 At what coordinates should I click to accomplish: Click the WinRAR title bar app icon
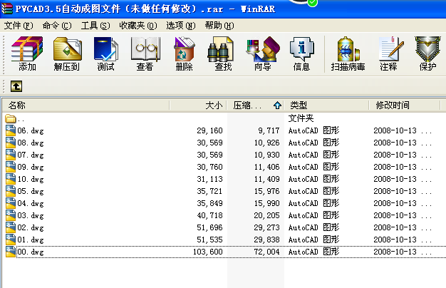pos(7,9)
